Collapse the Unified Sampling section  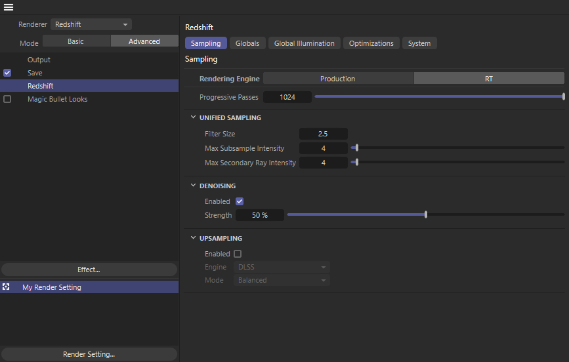pyautogui.click(x=193, y=118)
